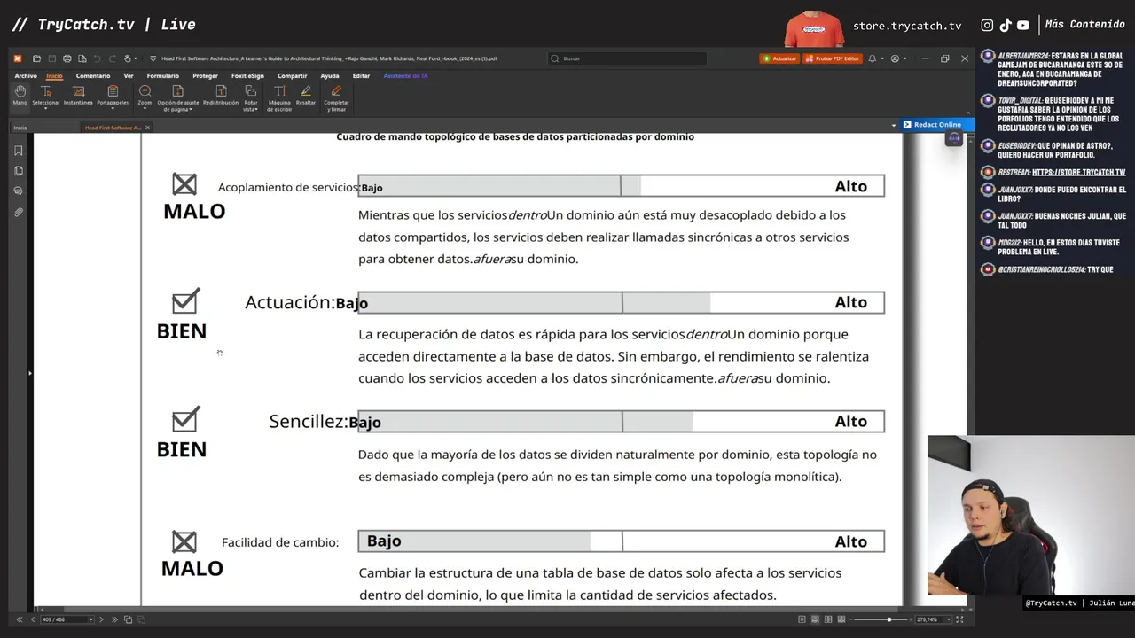The width and height of the screenshot is (1135, 638).
Task: Click the print icon in title bar
Action: 67,58
